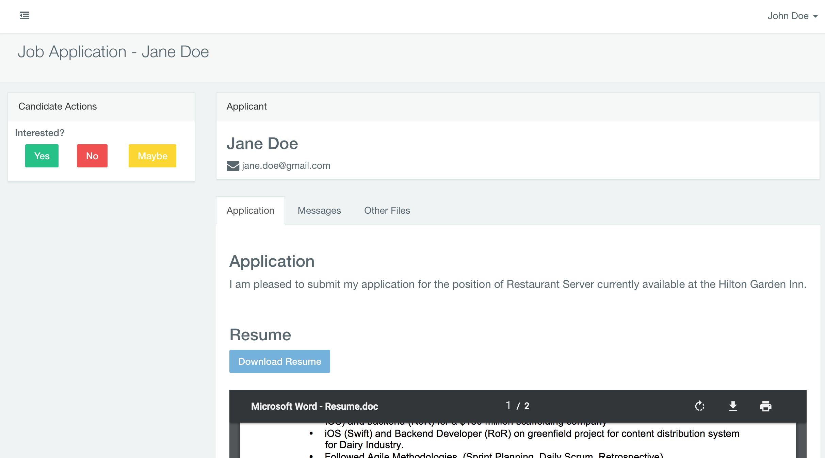Click the Application tab label
Screen dimensions: 825x458
(x=250, y=210)
